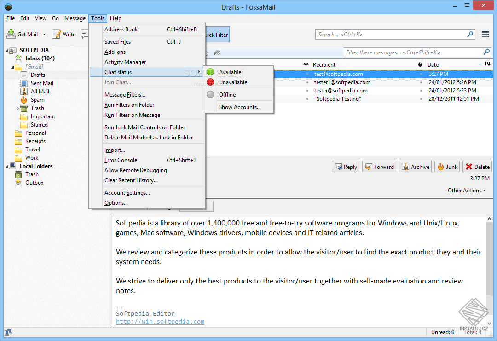Select the Personal folder

tap(35, 133)
